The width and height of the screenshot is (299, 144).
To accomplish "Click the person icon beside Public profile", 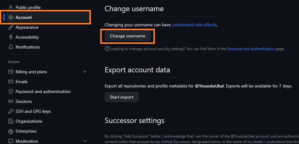I will (x=11, y=7).
